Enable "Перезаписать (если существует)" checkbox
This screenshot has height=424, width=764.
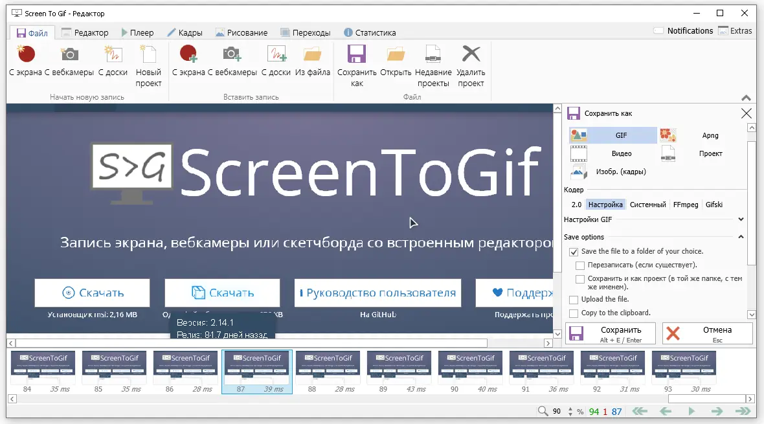579,265
